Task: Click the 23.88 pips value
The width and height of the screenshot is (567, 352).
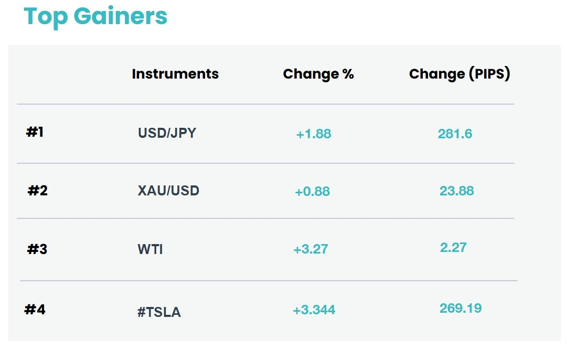Action: [x=457, y=191]
